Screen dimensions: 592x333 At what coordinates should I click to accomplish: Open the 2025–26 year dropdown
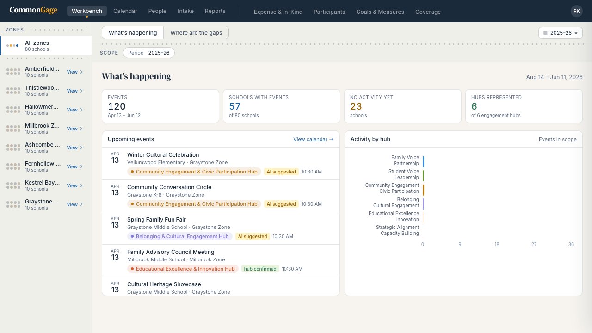click(x=560, y=33)
